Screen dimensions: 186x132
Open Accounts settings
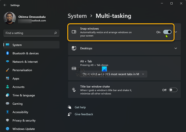(x=18, y=87)
